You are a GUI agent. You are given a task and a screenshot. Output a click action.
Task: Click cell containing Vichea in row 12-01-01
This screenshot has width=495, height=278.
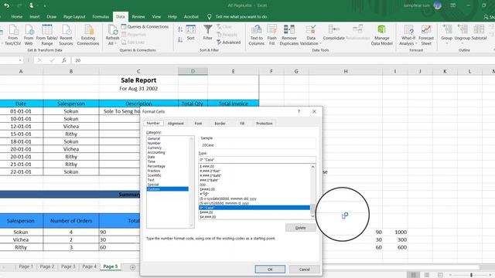pos(71,127)
